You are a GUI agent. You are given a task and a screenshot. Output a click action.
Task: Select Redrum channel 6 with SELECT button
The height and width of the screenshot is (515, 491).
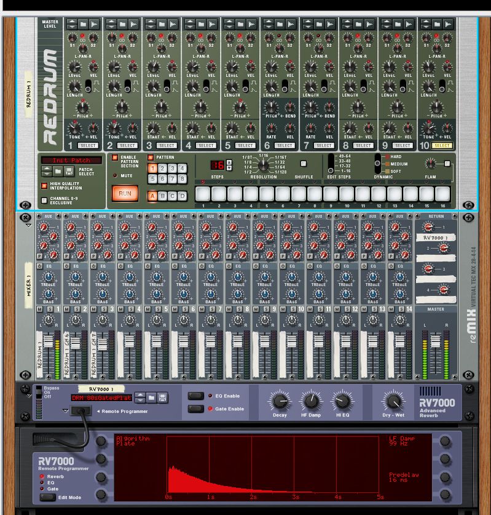point(285,145)
